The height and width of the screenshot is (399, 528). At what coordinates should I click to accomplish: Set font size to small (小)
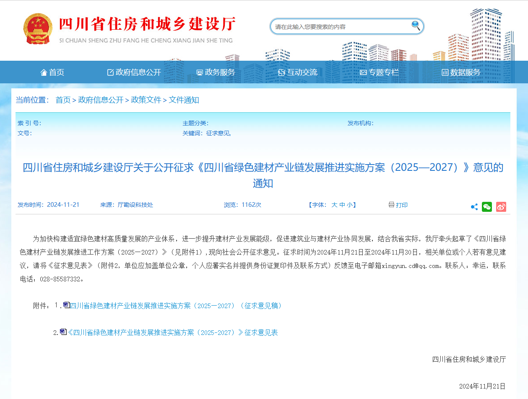click(349, 205)
